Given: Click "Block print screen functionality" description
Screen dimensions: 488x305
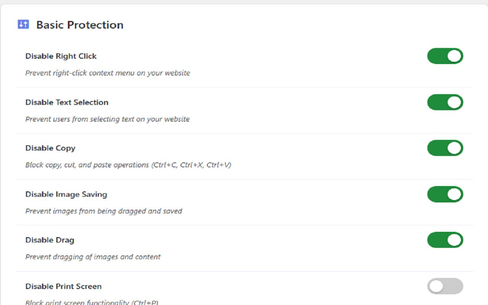Looking at the screenshot, I should tap(91, 302).
